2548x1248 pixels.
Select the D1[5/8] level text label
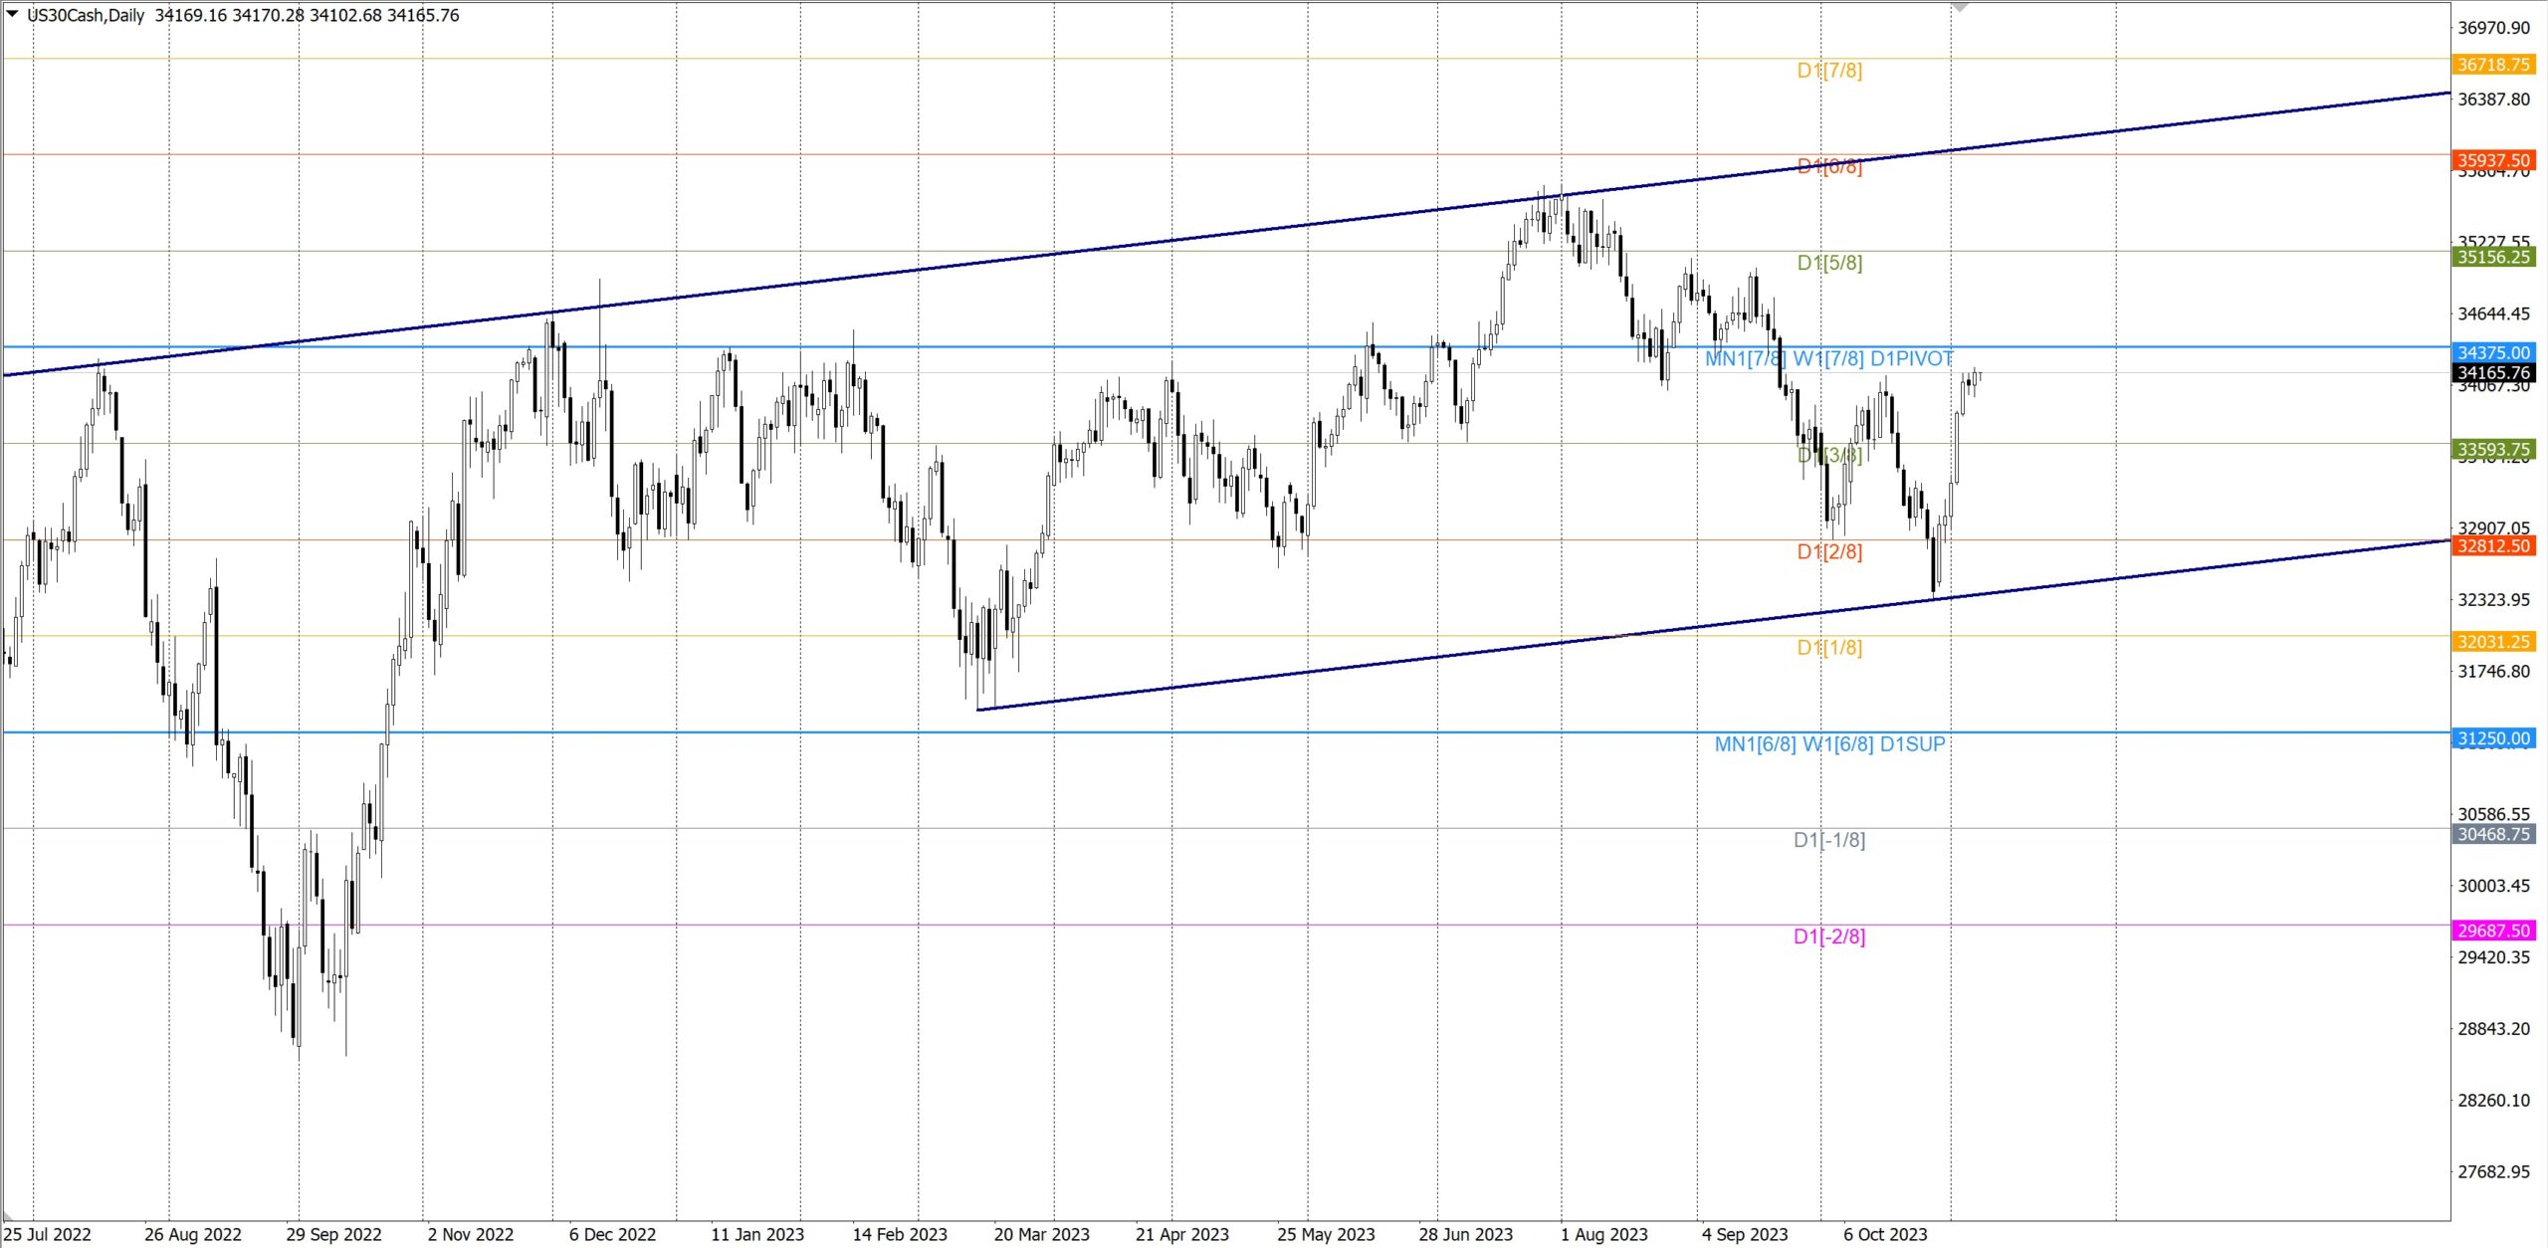point(1828,263)
